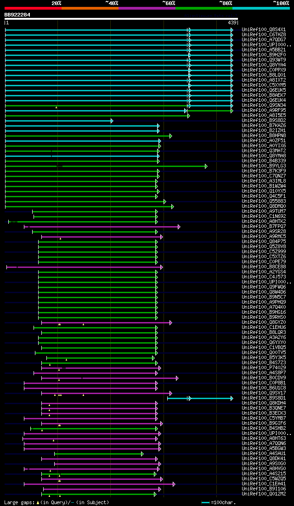Select the UniRef100_B5Y3K5 label
Viewport: 294px width, 506px height.
click(264, 357)
